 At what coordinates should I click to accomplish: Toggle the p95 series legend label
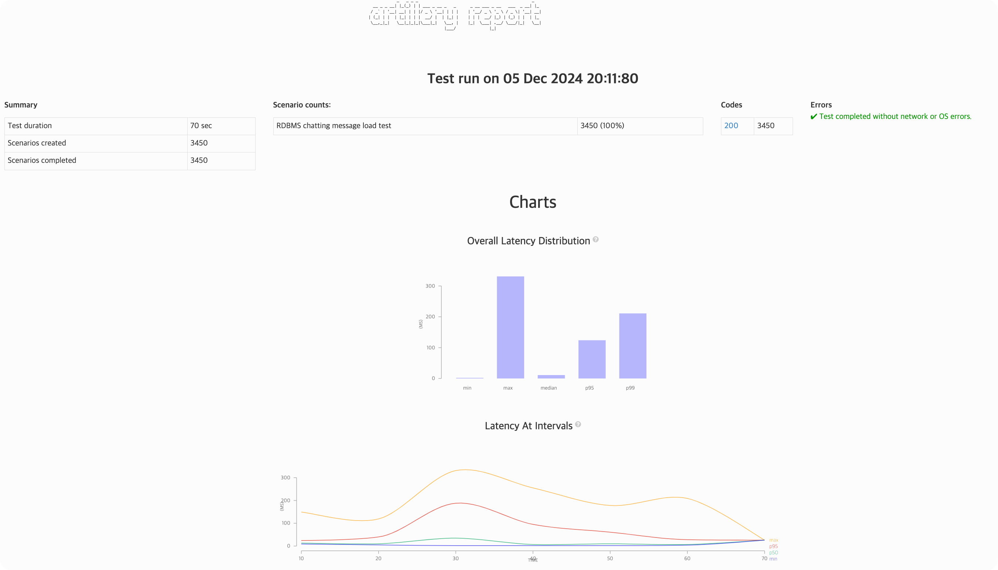pos(773,546)
